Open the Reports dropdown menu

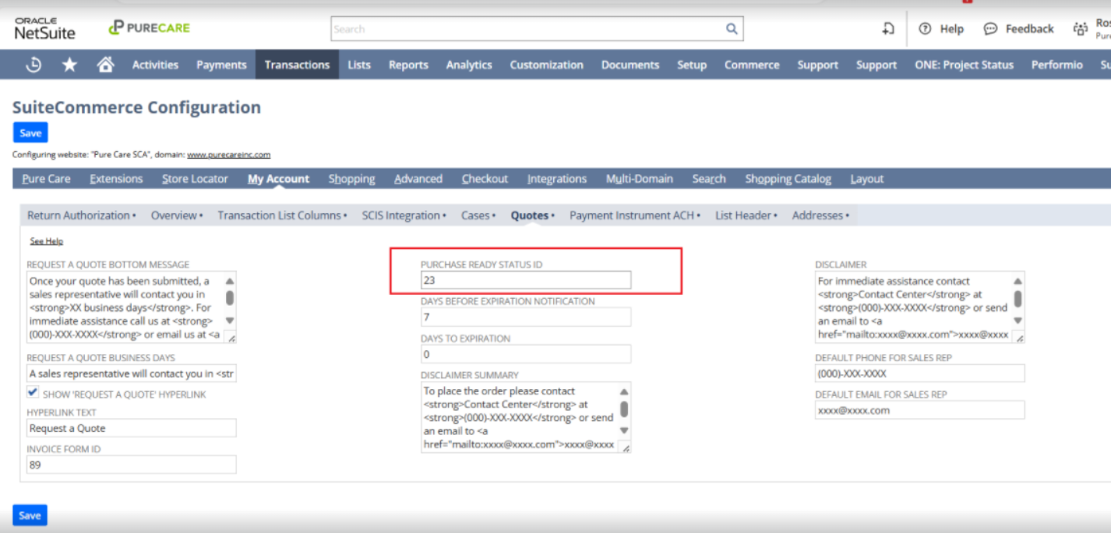tap(408, 65)
